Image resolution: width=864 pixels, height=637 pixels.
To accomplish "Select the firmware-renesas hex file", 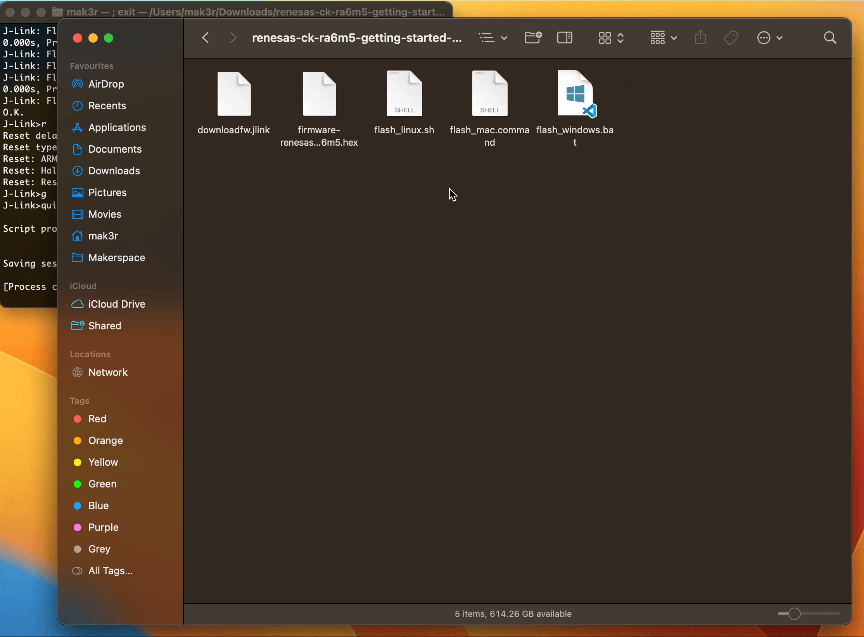I will tap(319, 94).
